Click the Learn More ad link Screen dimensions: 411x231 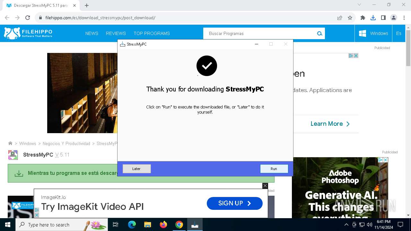(330, 124)
